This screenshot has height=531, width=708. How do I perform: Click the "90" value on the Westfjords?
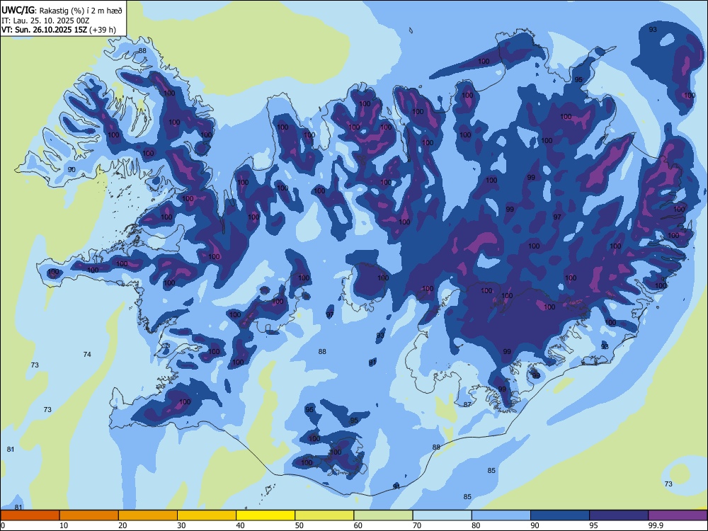tap(72, 169)
